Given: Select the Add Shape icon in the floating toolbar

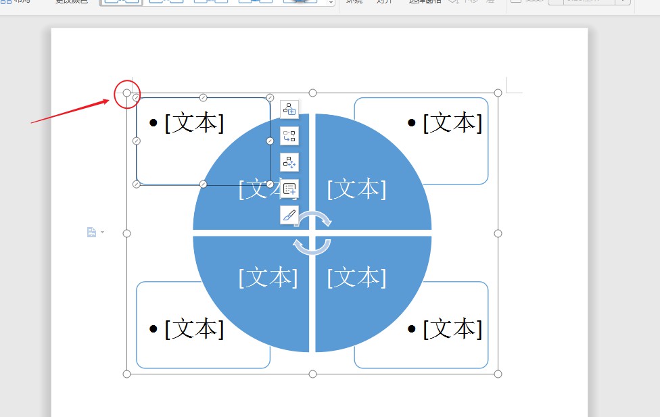Looking at the screenshot, I should click(x=289, y=109).
